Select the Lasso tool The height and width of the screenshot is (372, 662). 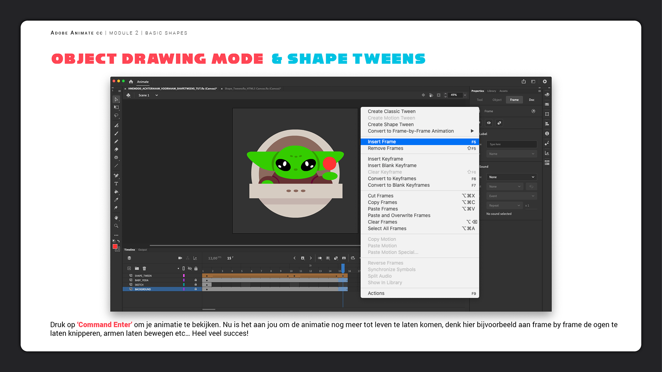tap(116, 116)
